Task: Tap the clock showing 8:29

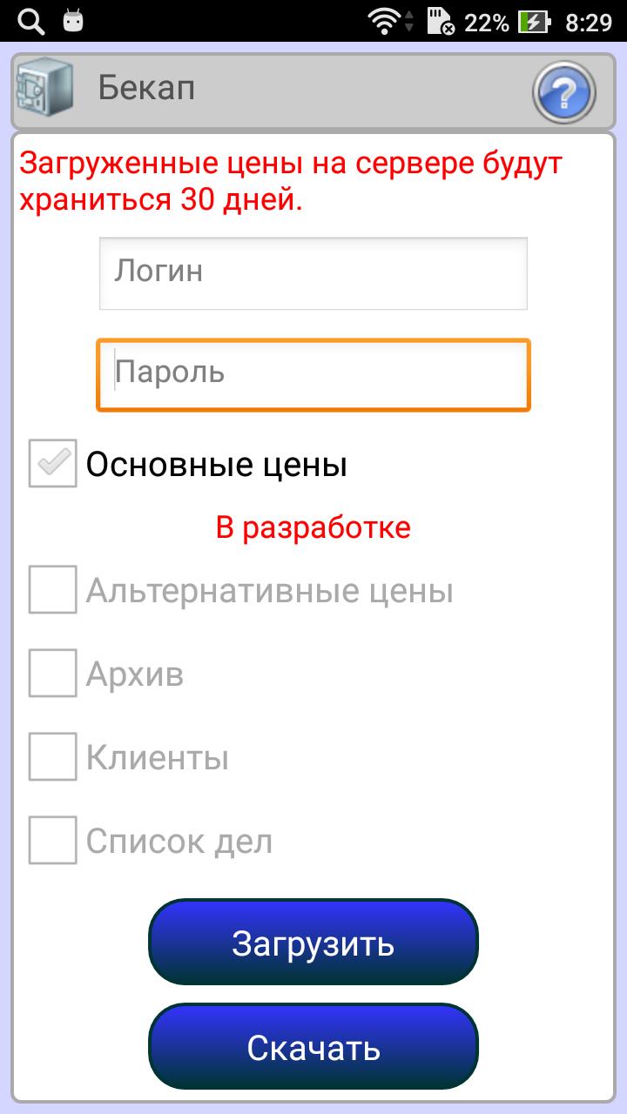Action: coord(589,23)
